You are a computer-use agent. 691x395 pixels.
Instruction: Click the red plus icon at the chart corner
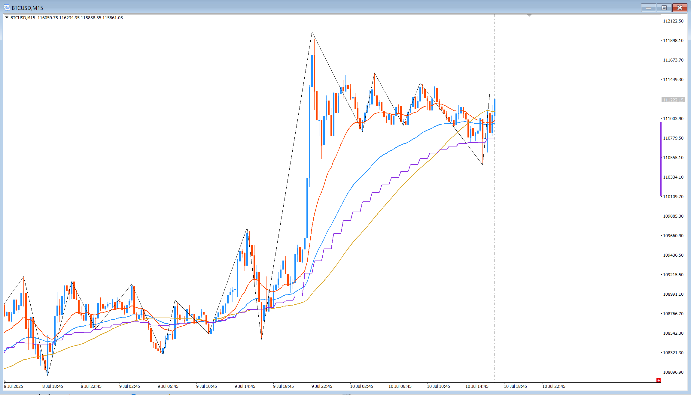point(659,380)
